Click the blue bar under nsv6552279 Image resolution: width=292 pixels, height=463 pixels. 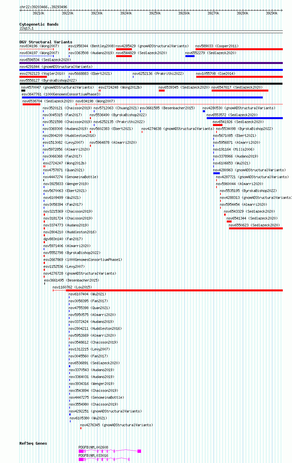[x=190, y=56]
